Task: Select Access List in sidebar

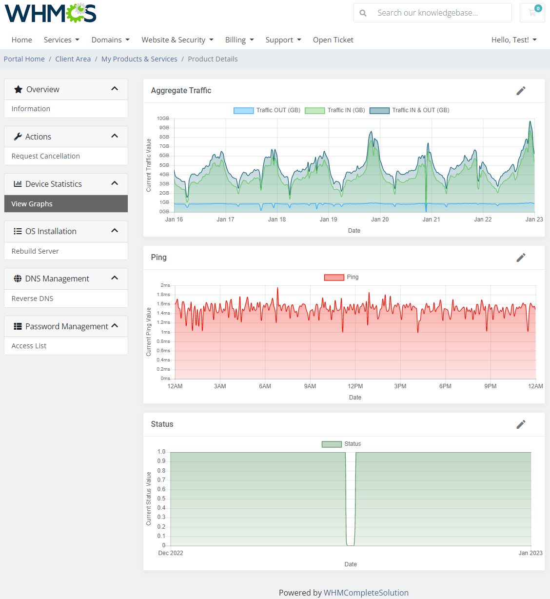Action: tap(66, 346)
